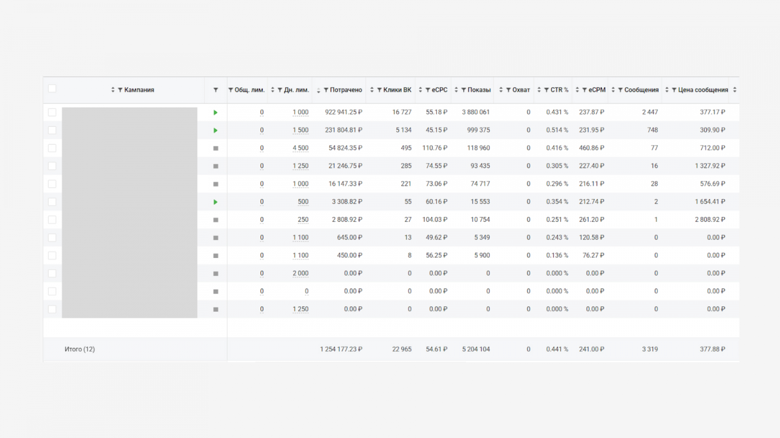780x438 pixels.
Task: Click the eCPM value 460.86 ₽
Action: coord(592,148)
